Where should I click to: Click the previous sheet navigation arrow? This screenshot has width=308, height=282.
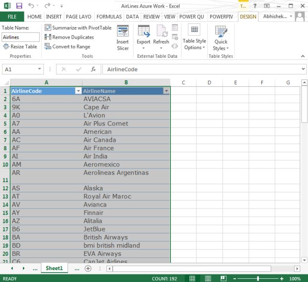(x=12, y=268)
